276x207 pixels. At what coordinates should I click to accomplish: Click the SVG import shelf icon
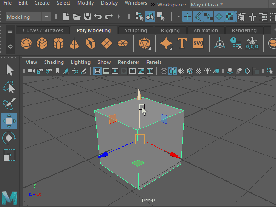click(x=198, y=44)
